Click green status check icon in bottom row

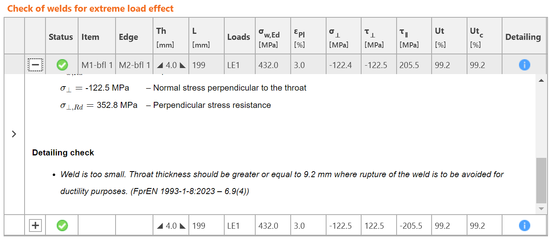click(62, 225)
